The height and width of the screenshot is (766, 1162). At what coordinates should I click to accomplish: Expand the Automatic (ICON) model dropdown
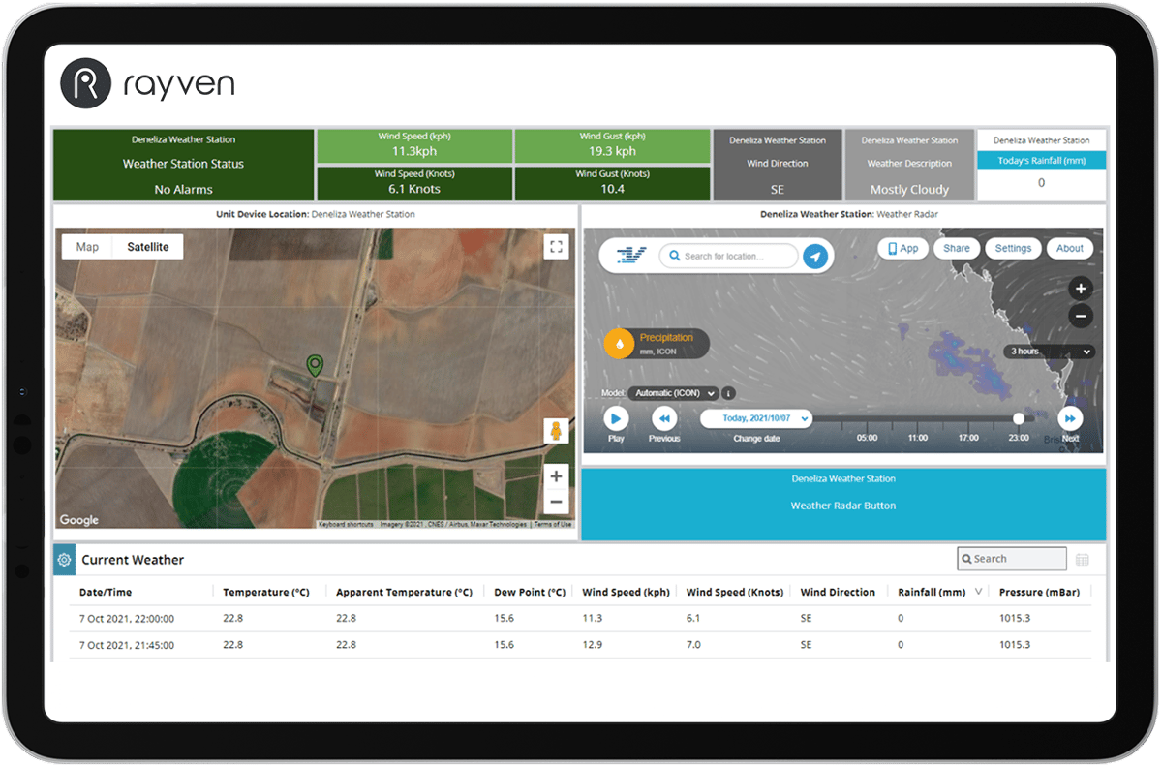[673, 393]
